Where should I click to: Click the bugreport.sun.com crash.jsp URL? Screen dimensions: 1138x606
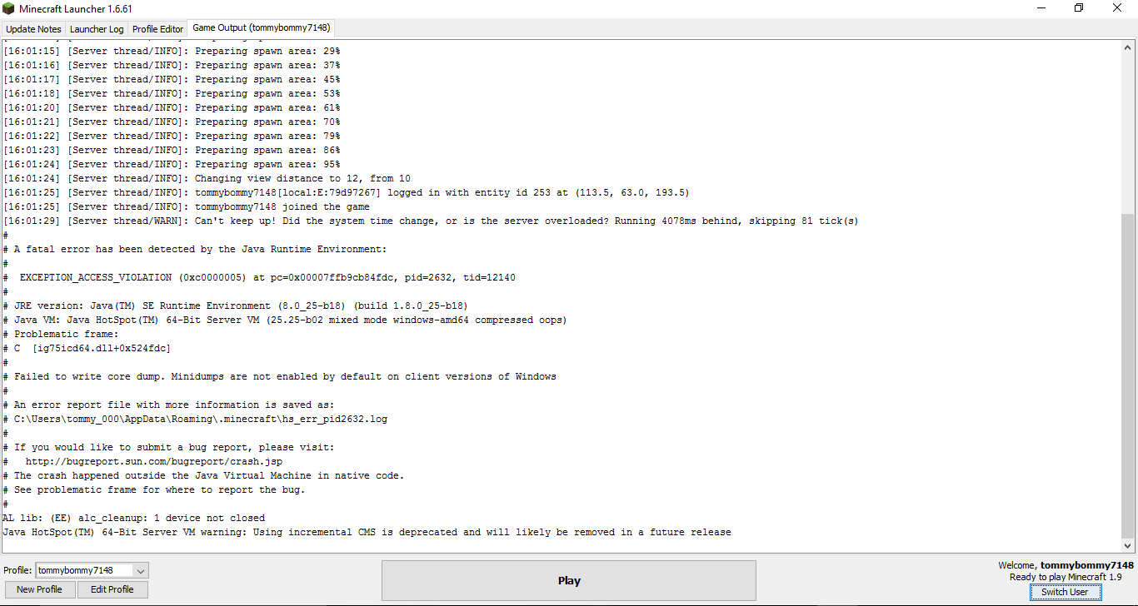[x=155, y=461]
